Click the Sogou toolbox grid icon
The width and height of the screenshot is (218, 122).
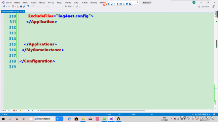(130, 4)
